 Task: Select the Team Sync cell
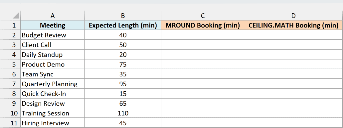(53, 74)
